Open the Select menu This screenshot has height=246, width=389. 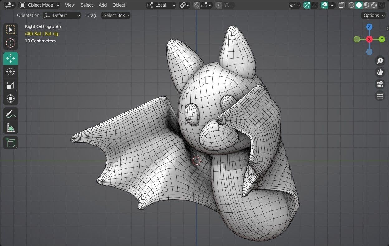pos(87,5)
